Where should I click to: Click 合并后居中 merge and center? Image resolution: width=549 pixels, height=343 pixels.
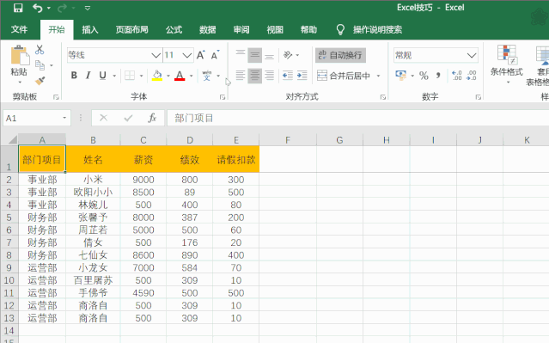click(344, 76)
